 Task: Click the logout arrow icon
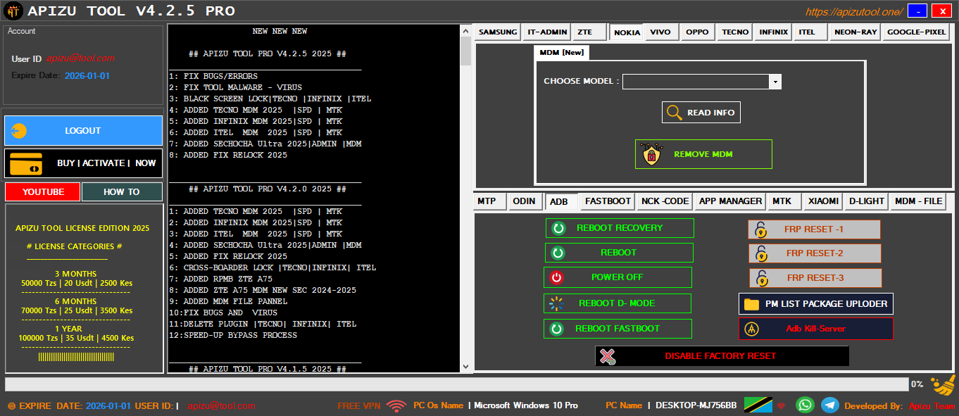[20, 131]
